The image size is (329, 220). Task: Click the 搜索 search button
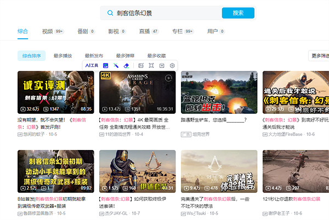[238, 13]
